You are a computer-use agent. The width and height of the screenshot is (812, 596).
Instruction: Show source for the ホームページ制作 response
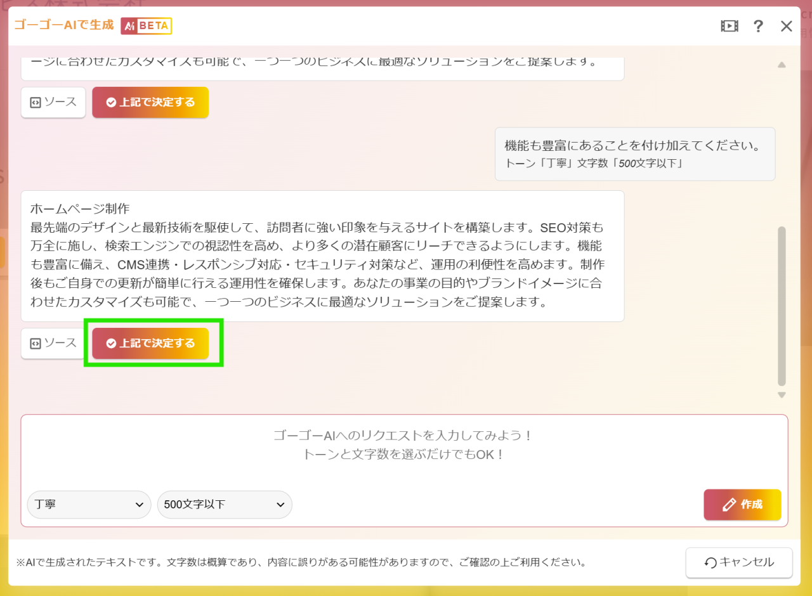click(x=53, y=343)
